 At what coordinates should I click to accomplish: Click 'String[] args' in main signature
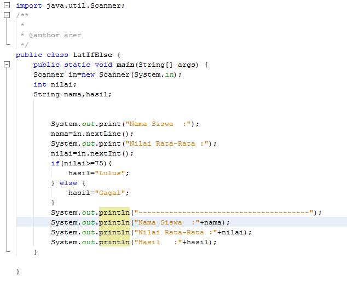168,65
